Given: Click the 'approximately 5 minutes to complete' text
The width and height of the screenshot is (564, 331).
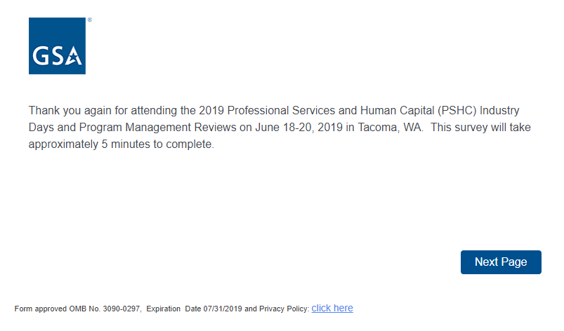Looking at the screenshot, I should tap(121, 146).
